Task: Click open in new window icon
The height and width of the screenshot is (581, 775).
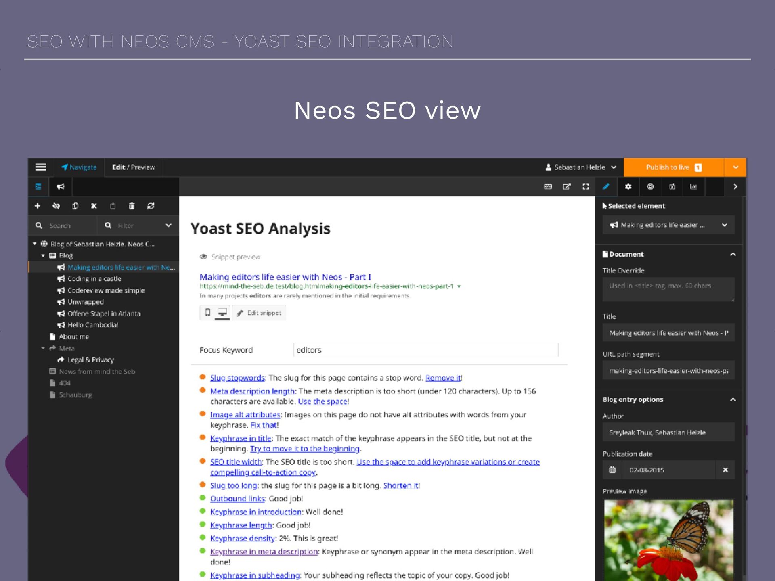Action: point(567,186)
